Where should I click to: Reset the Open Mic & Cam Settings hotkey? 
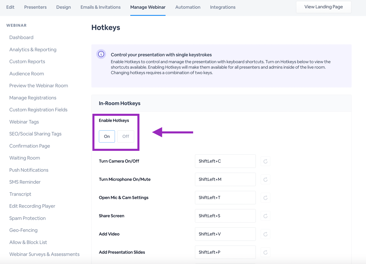tap(265, 198)
